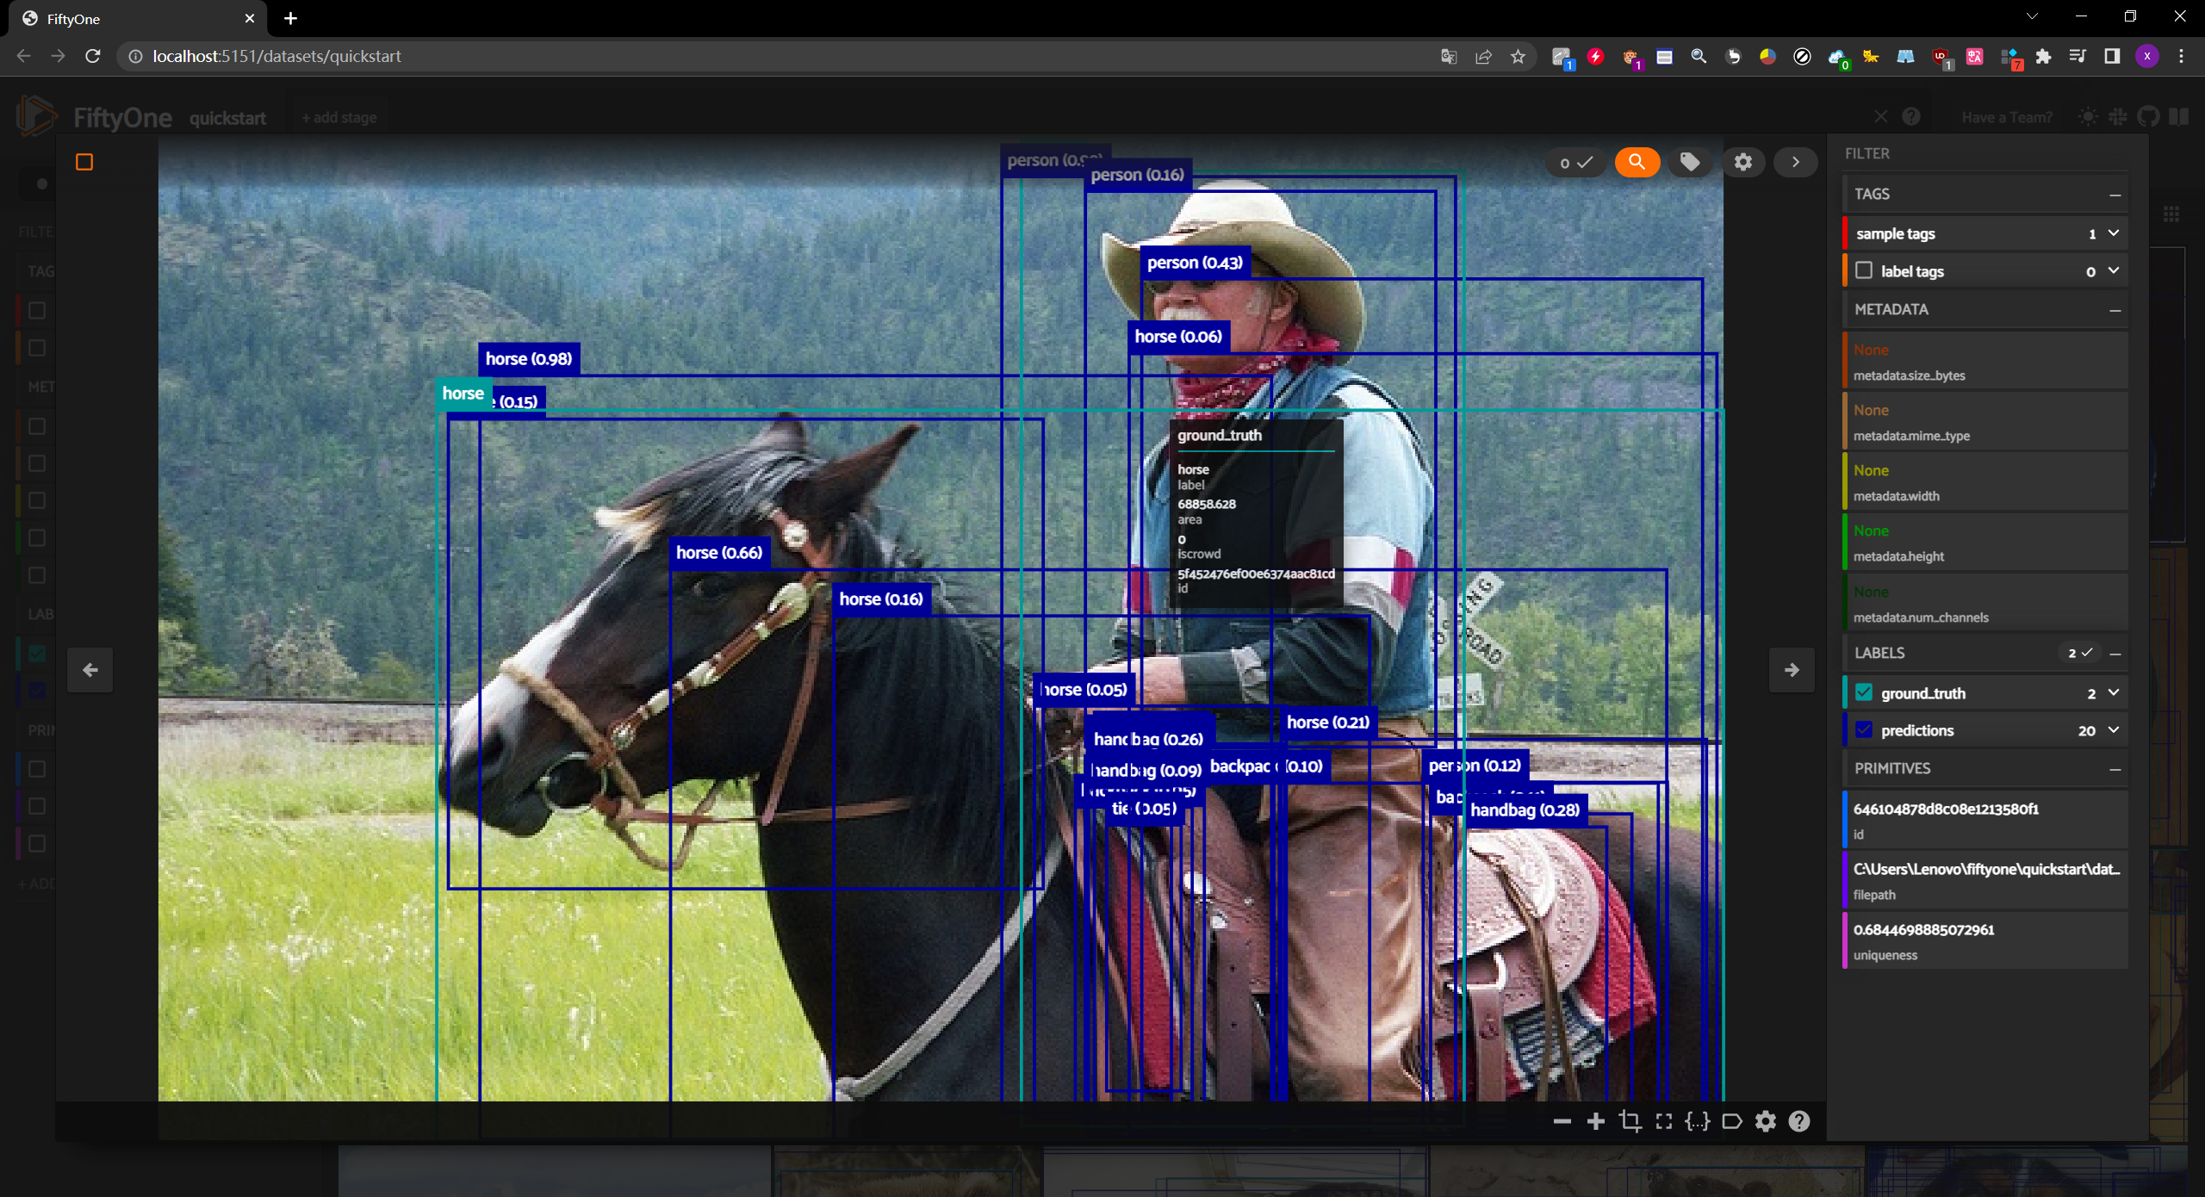The height and width of the screenshot is (1197, 2205).
Task: Click the crop to content icon
Action: [x=1630, y=1121]
